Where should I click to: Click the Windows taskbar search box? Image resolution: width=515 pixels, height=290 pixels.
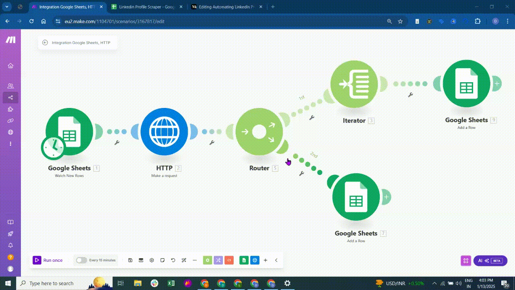click(x=60, y=283)
